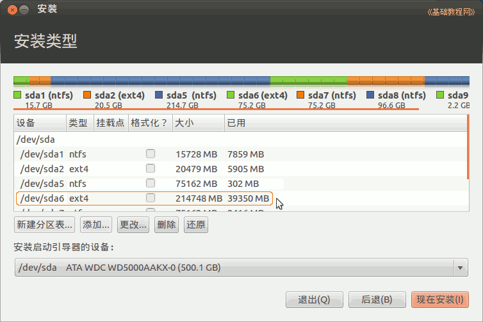Sort by 类型 column header
The width and height of the screenshot is (483, 322).
(x=80, y=123)
